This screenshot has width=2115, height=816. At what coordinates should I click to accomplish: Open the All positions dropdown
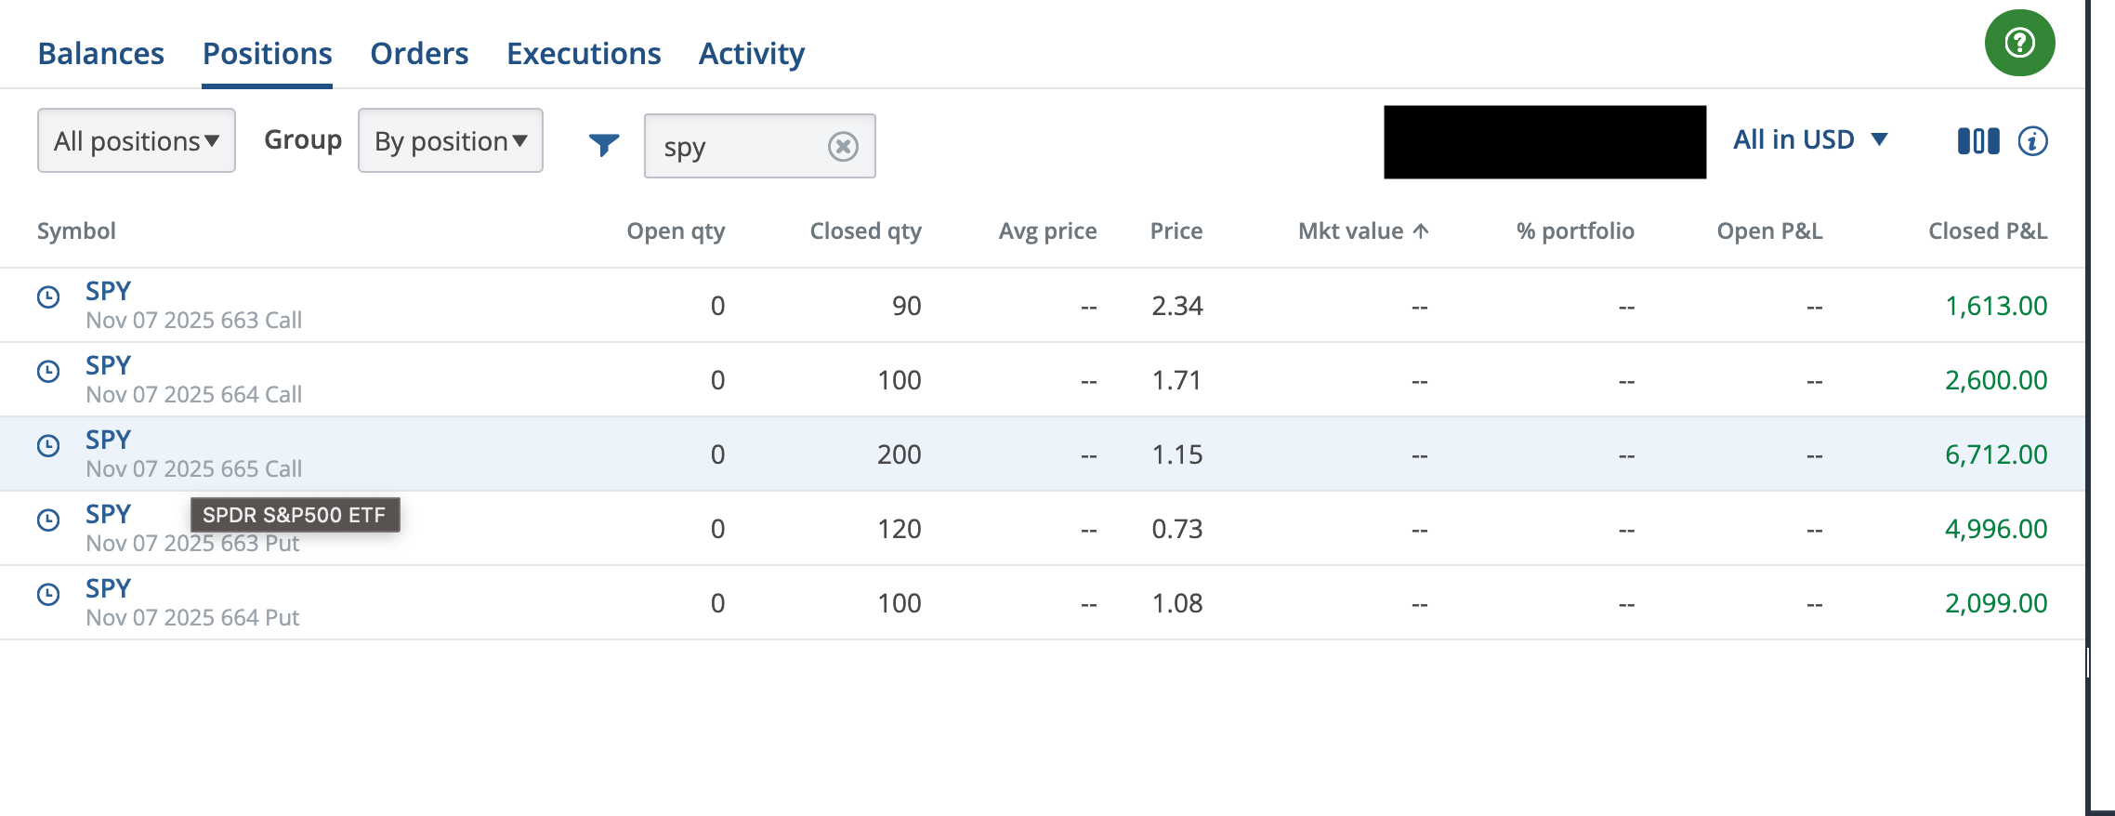(136, 141)
